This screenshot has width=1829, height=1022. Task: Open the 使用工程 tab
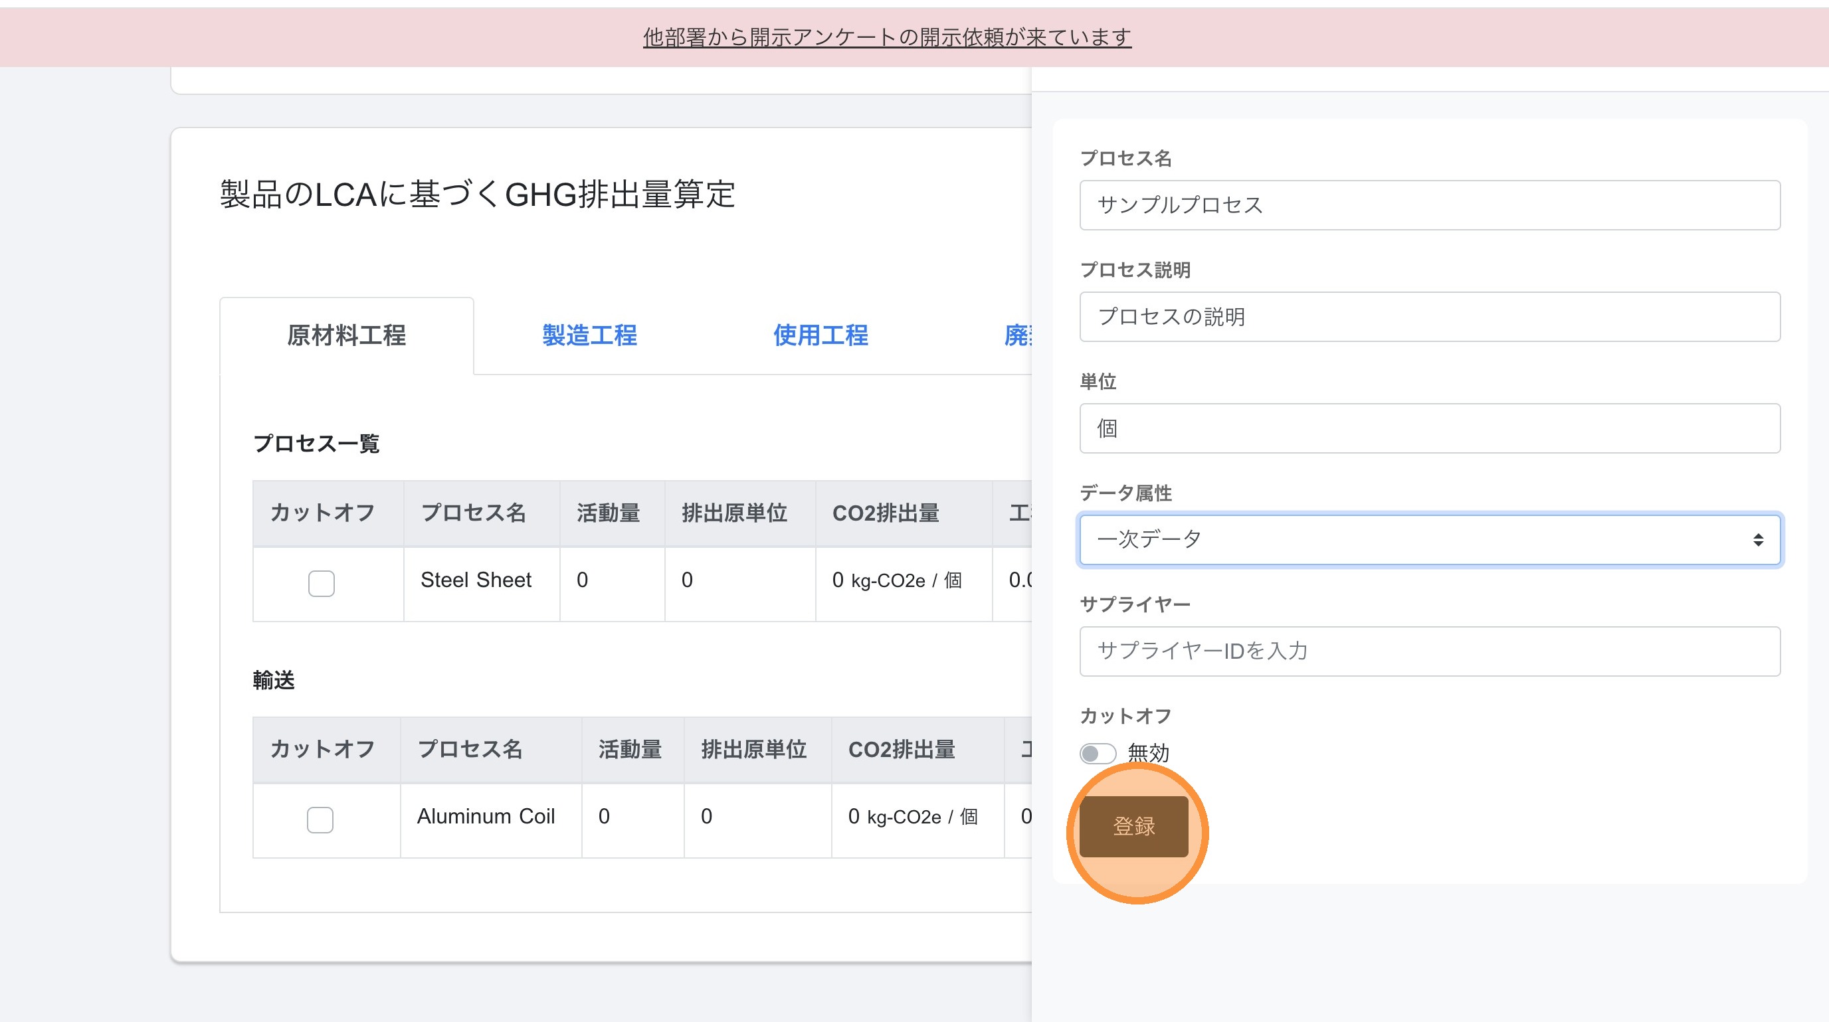tap(820, 335)
